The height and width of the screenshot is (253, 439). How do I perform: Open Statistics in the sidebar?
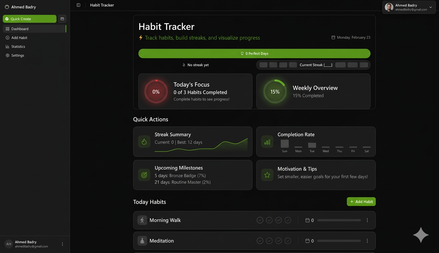[x=35, y=46]
